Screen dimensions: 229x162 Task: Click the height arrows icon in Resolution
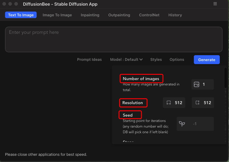[x=197, y=103]
